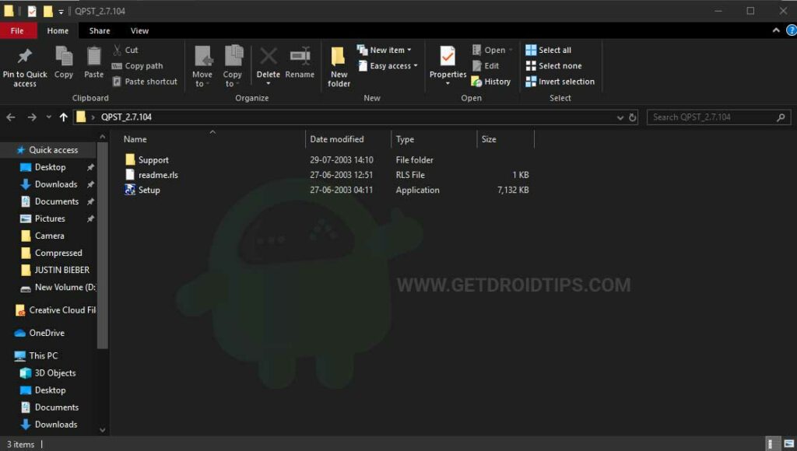The height and width of the screenshot is (451, 797).
Task: Open the Easy access dropdown
Action: (388, 65)
